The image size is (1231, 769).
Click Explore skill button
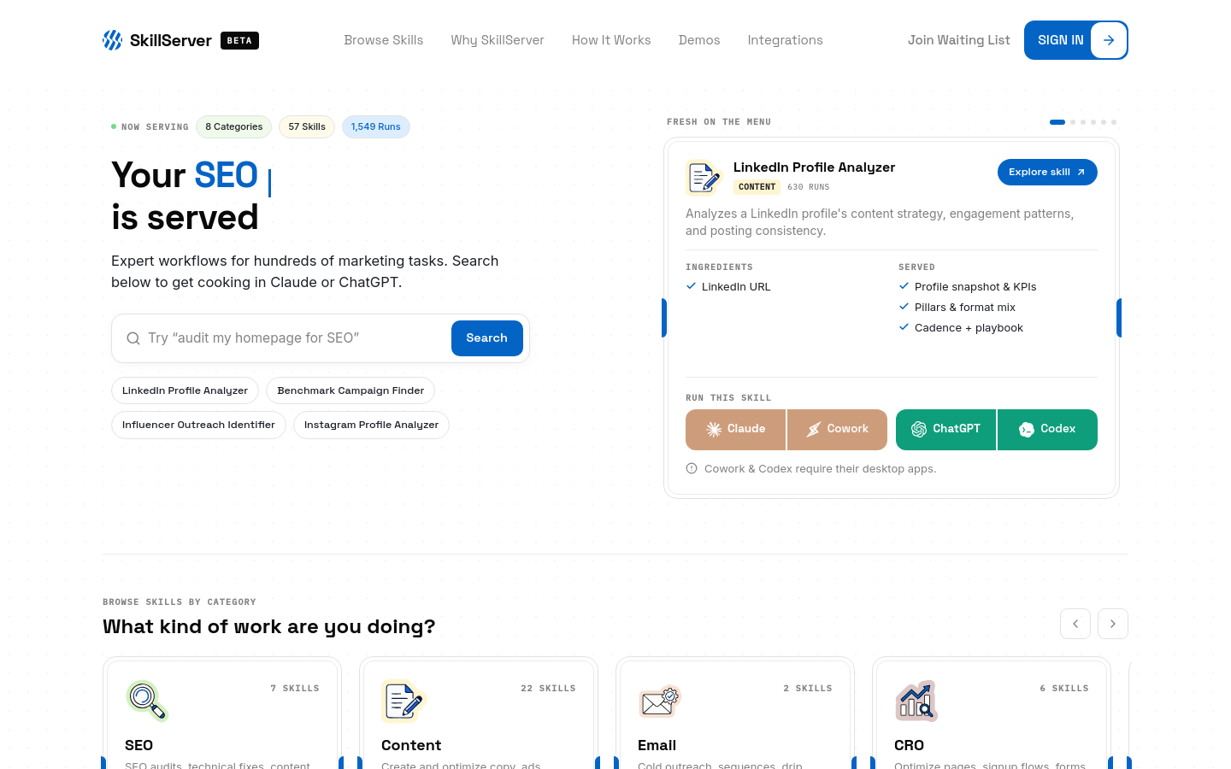coord(1047,173)
